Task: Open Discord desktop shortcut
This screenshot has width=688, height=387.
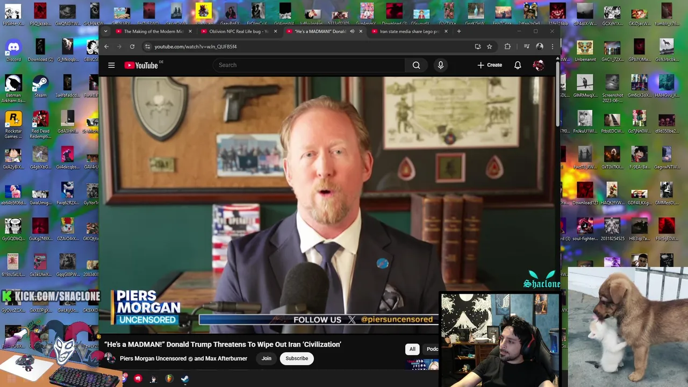Action: click(x=13, y=51)
